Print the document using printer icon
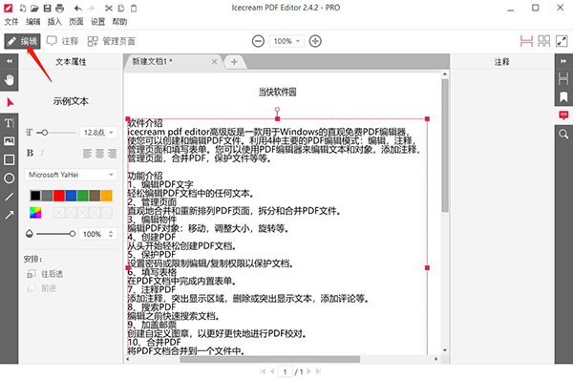573x379 pixels. point(59,8)
